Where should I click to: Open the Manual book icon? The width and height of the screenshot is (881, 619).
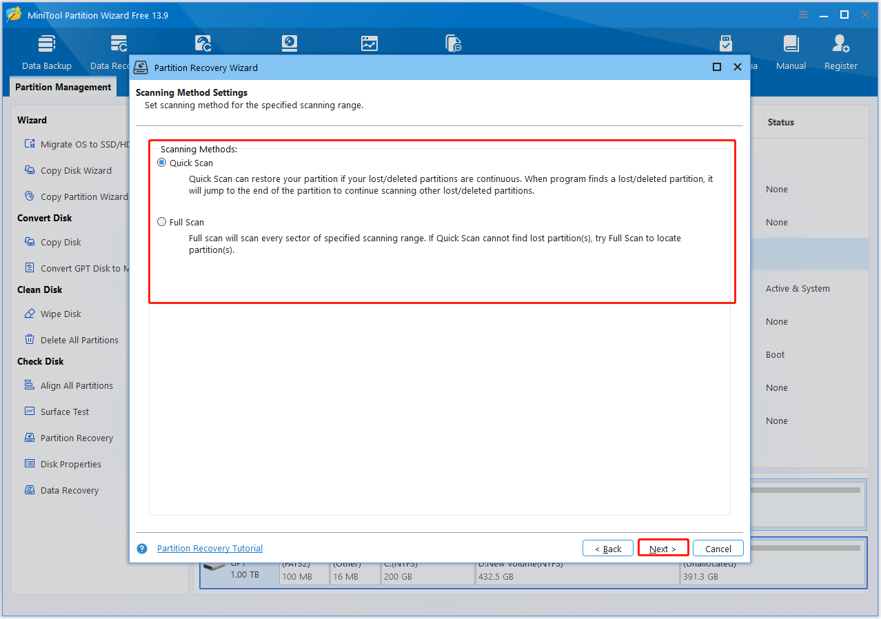pyautogui.click(x=791, y=44)
